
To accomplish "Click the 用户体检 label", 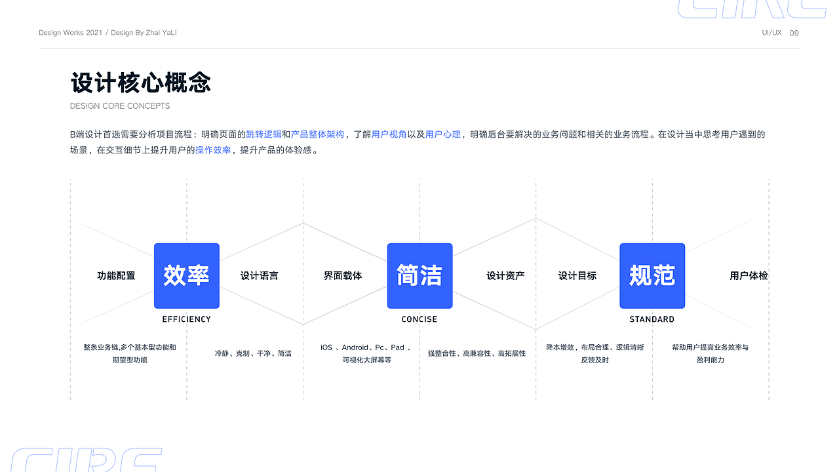I will click(x=749, y=276).
